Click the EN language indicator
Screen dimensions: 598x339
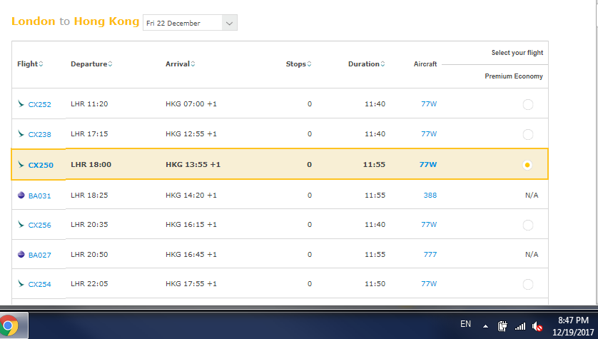pyautogui.click(x=465, y=324)
